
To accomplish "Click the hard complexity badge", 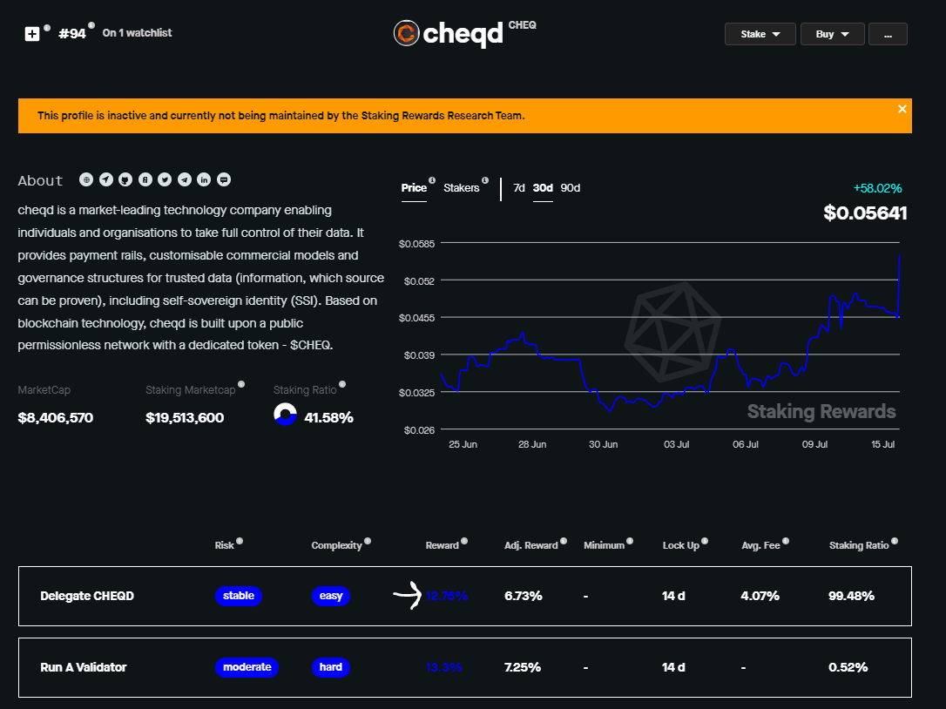I will (x=331, y=667).
